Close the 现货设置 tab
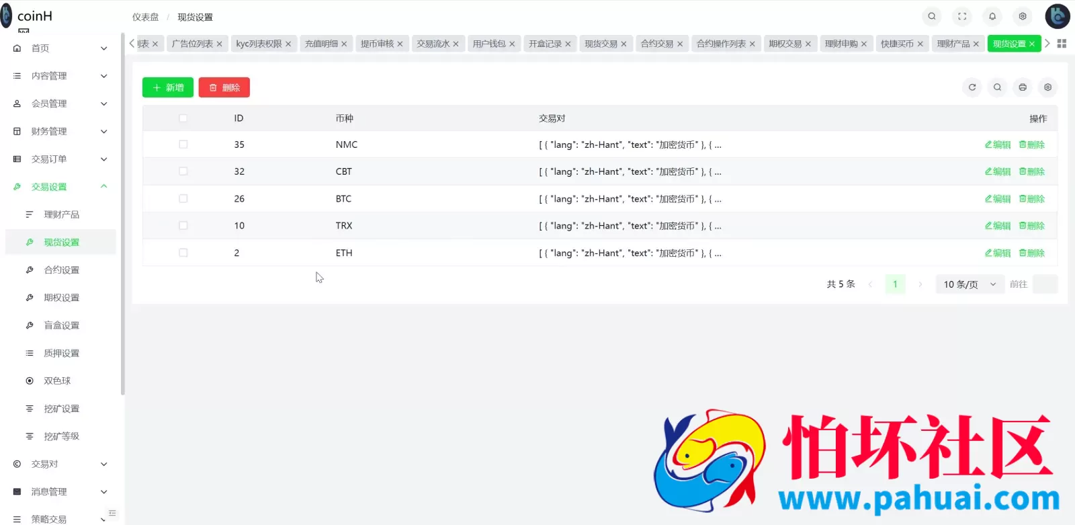1075x525 pixels. tap(1032, 44)
